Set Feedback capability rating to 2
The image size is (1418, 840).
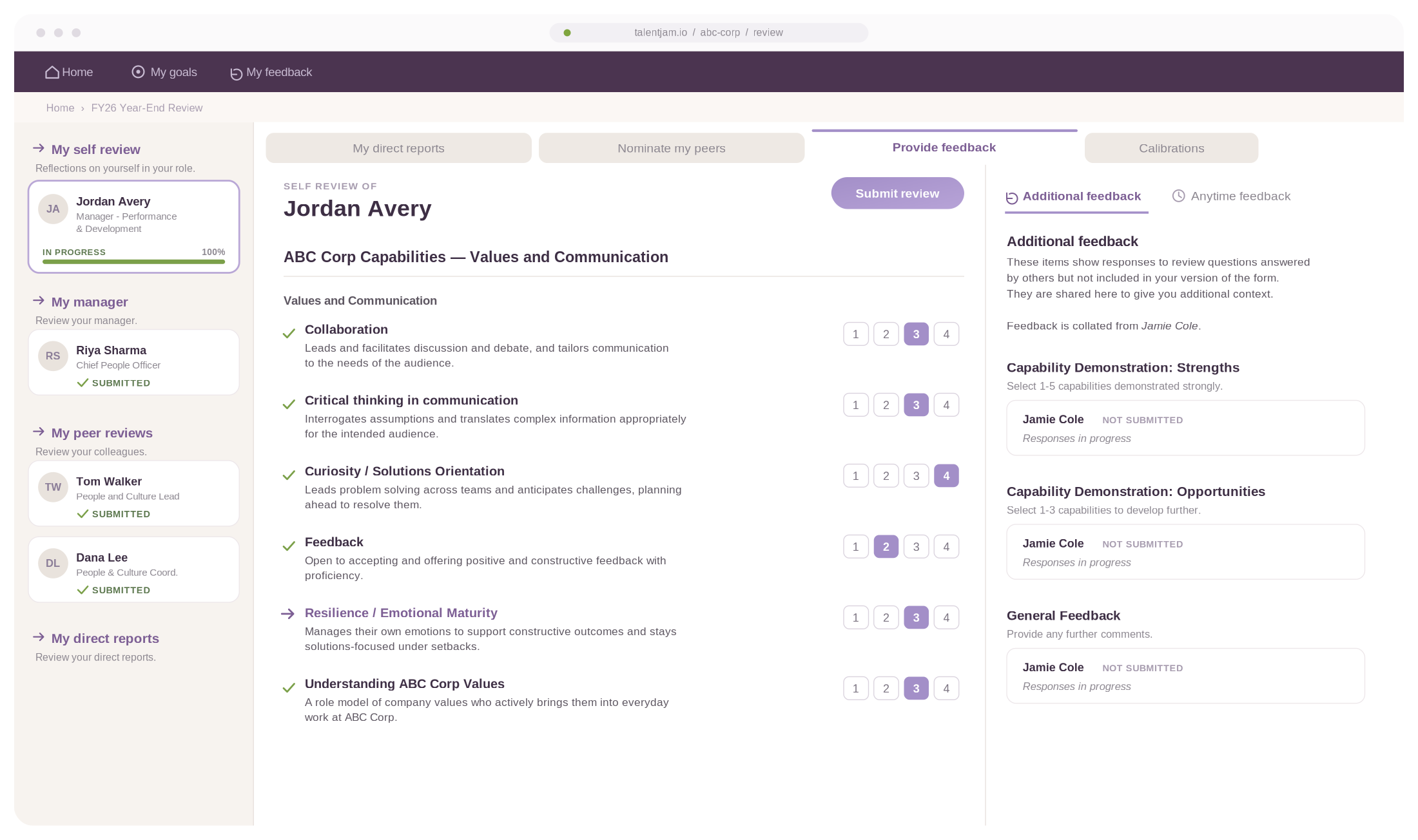coord(886,547)
